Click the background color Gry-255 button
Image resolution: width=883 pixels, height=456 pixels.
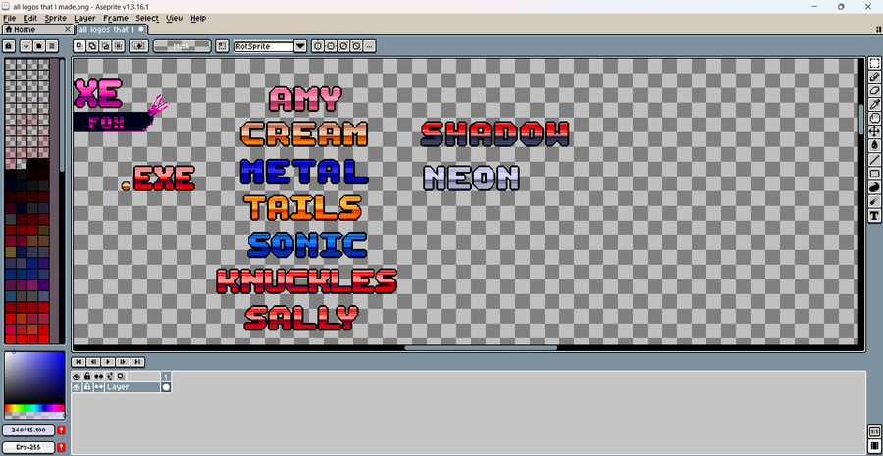pos(28,447)
